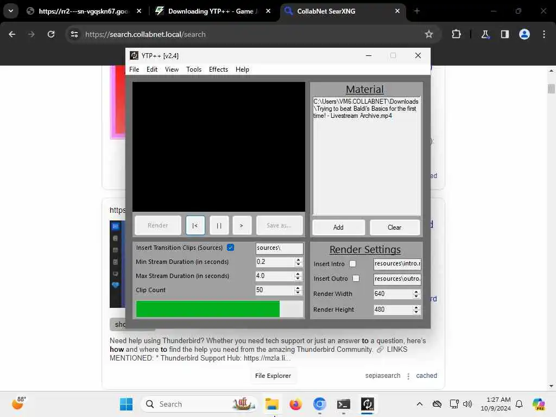
Task: Toggle the browser side panel icon
Action: (x=504, y=34)
